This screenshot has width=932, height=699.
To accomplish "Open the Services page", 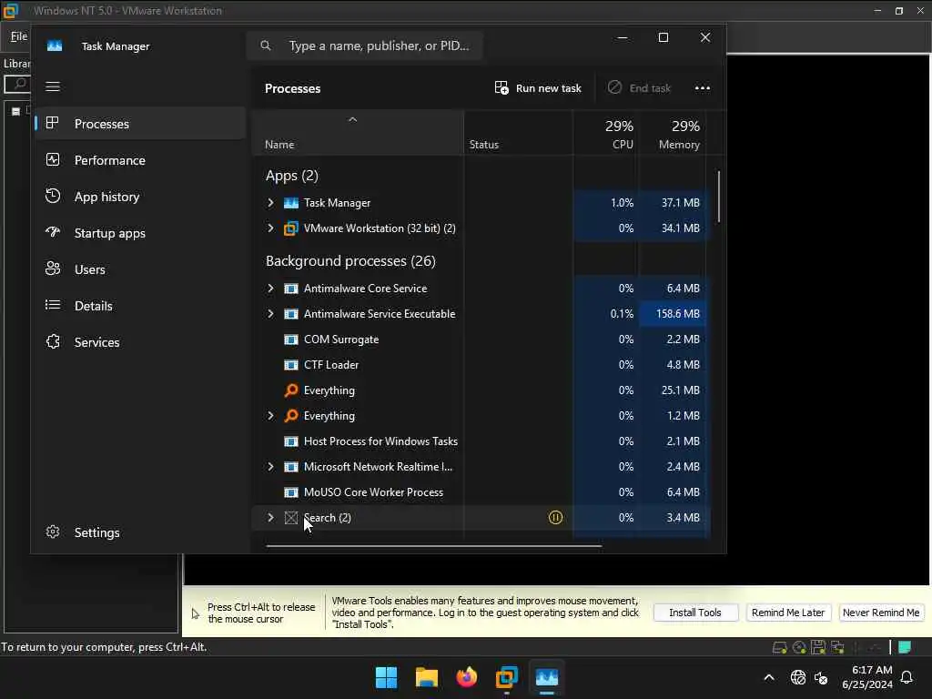I will (140, 342).
